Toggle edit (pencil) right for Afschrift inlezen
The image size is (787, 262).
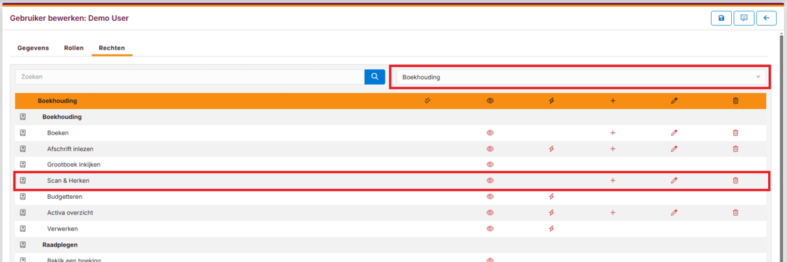click(x=674, y=148)
